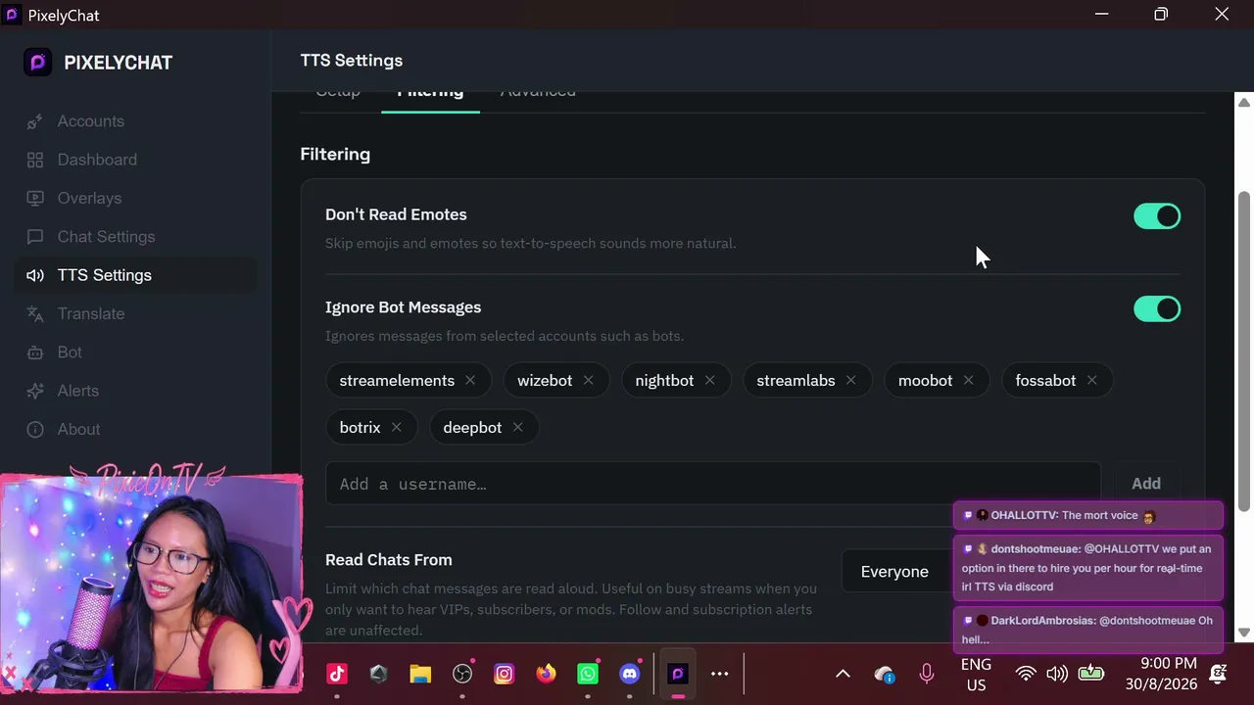
Task: Remove moobot using its X icon
Action: (968, 380)
